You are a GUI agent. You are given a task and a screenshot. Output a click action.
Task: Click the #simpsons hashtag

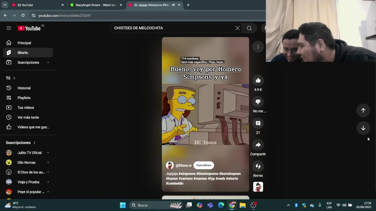point(187,174)
